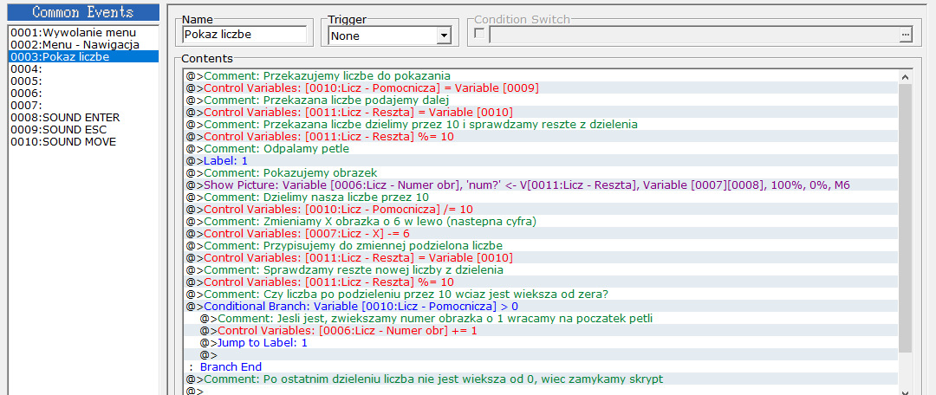The image size is (936, 395).
Task: Select the Jump to Label: 1 line
Action: pyautogui.click(x=540, y=342)
